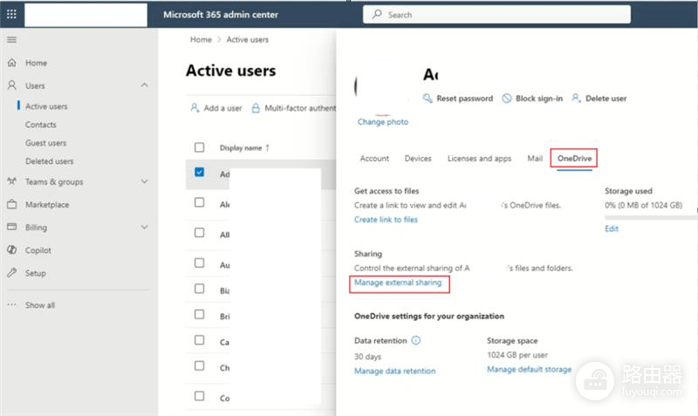This screenshot has width=698, height=416.
Task: Click the user profile photo
Action: (x=381, y=86)
